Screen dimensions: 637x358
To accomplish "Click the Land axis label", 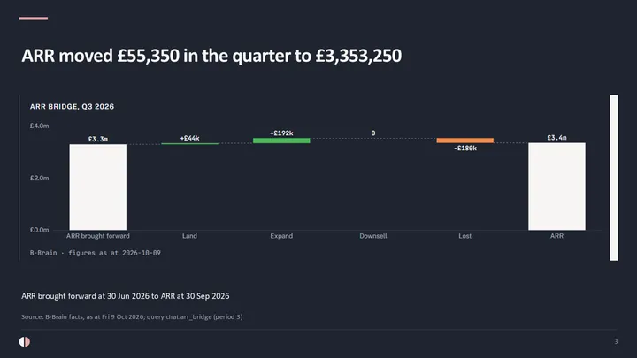I will coord(189,236).
